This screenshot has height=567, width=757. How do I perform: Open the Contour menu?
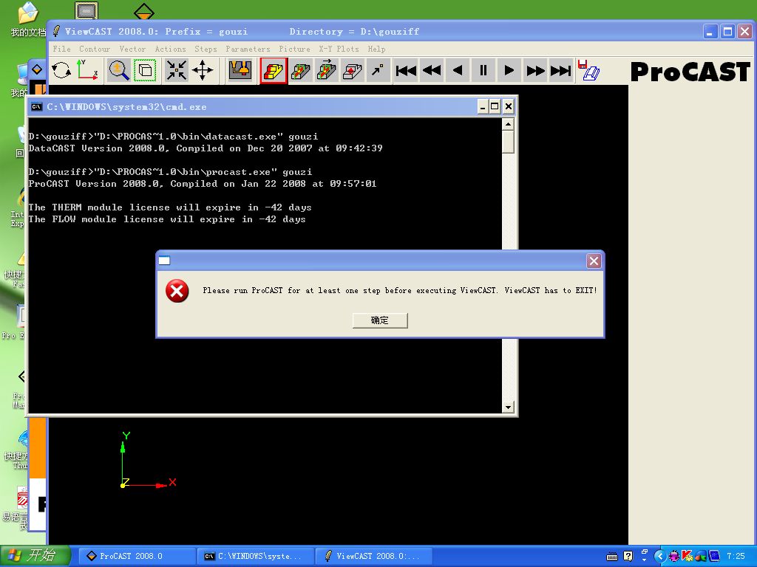click(95, 49)
